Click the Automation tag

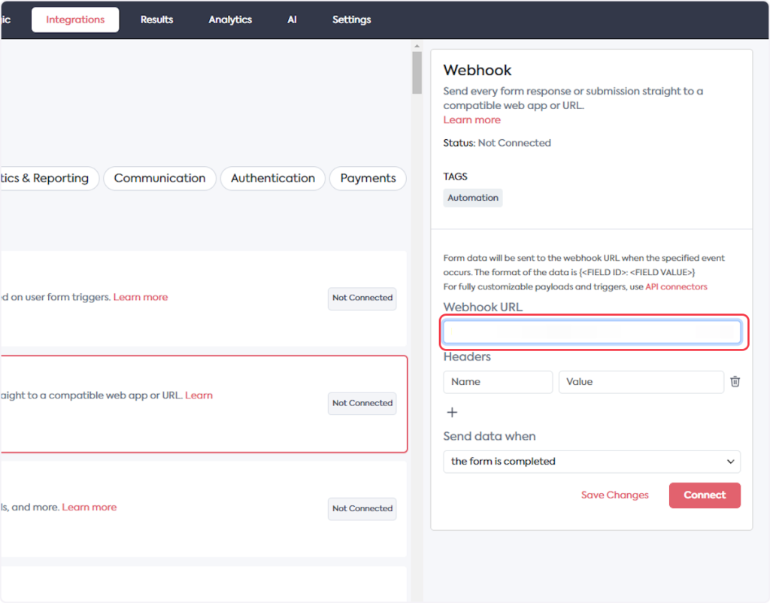[473, 198]
